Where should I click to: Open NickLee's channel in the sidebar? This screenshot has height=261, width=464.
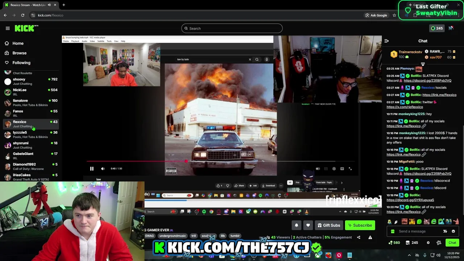click(31, 92)
